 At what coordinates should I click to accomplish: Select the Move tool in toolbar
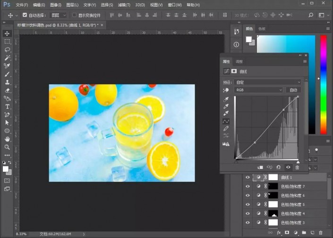click(7, 34)
